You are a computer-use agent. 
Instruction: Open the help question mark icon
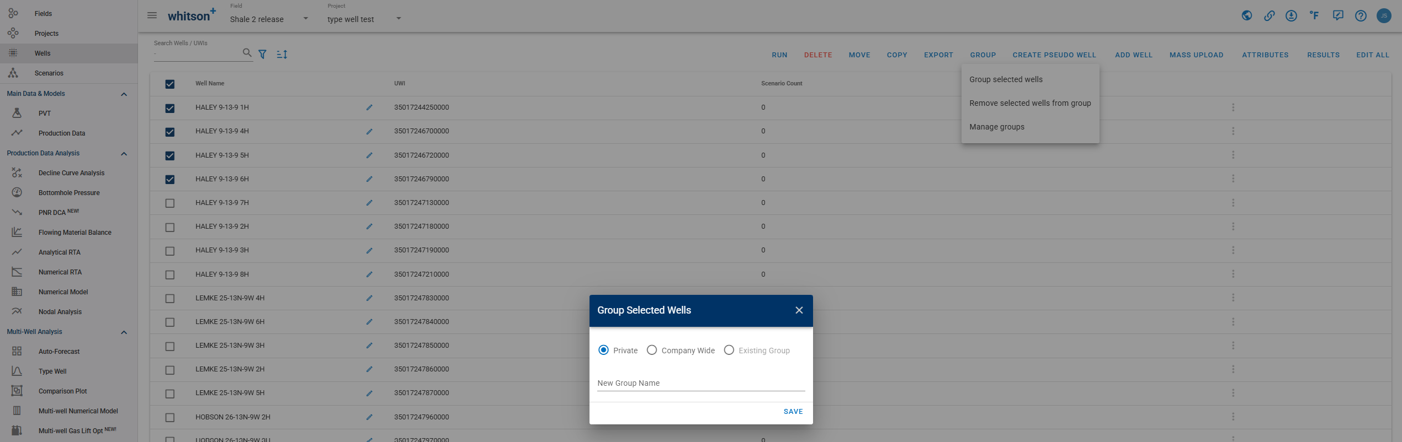click(x=1361, y=15)
